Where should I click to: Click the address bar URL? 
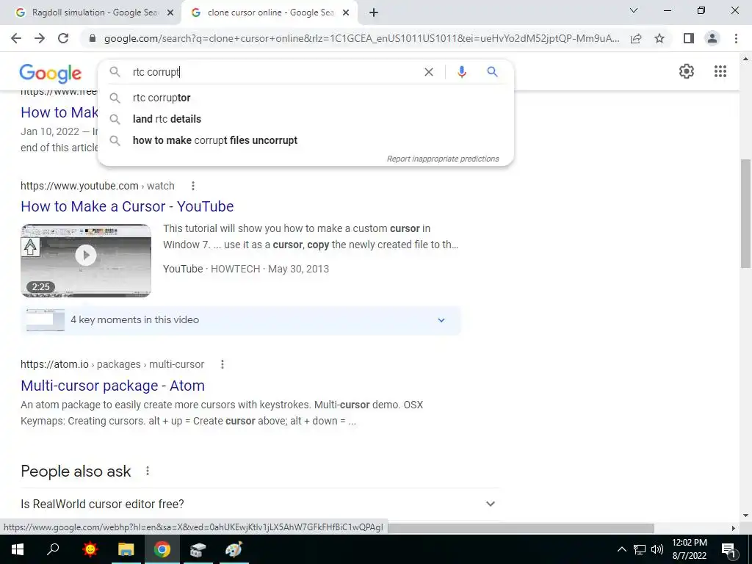coord(361,38)
